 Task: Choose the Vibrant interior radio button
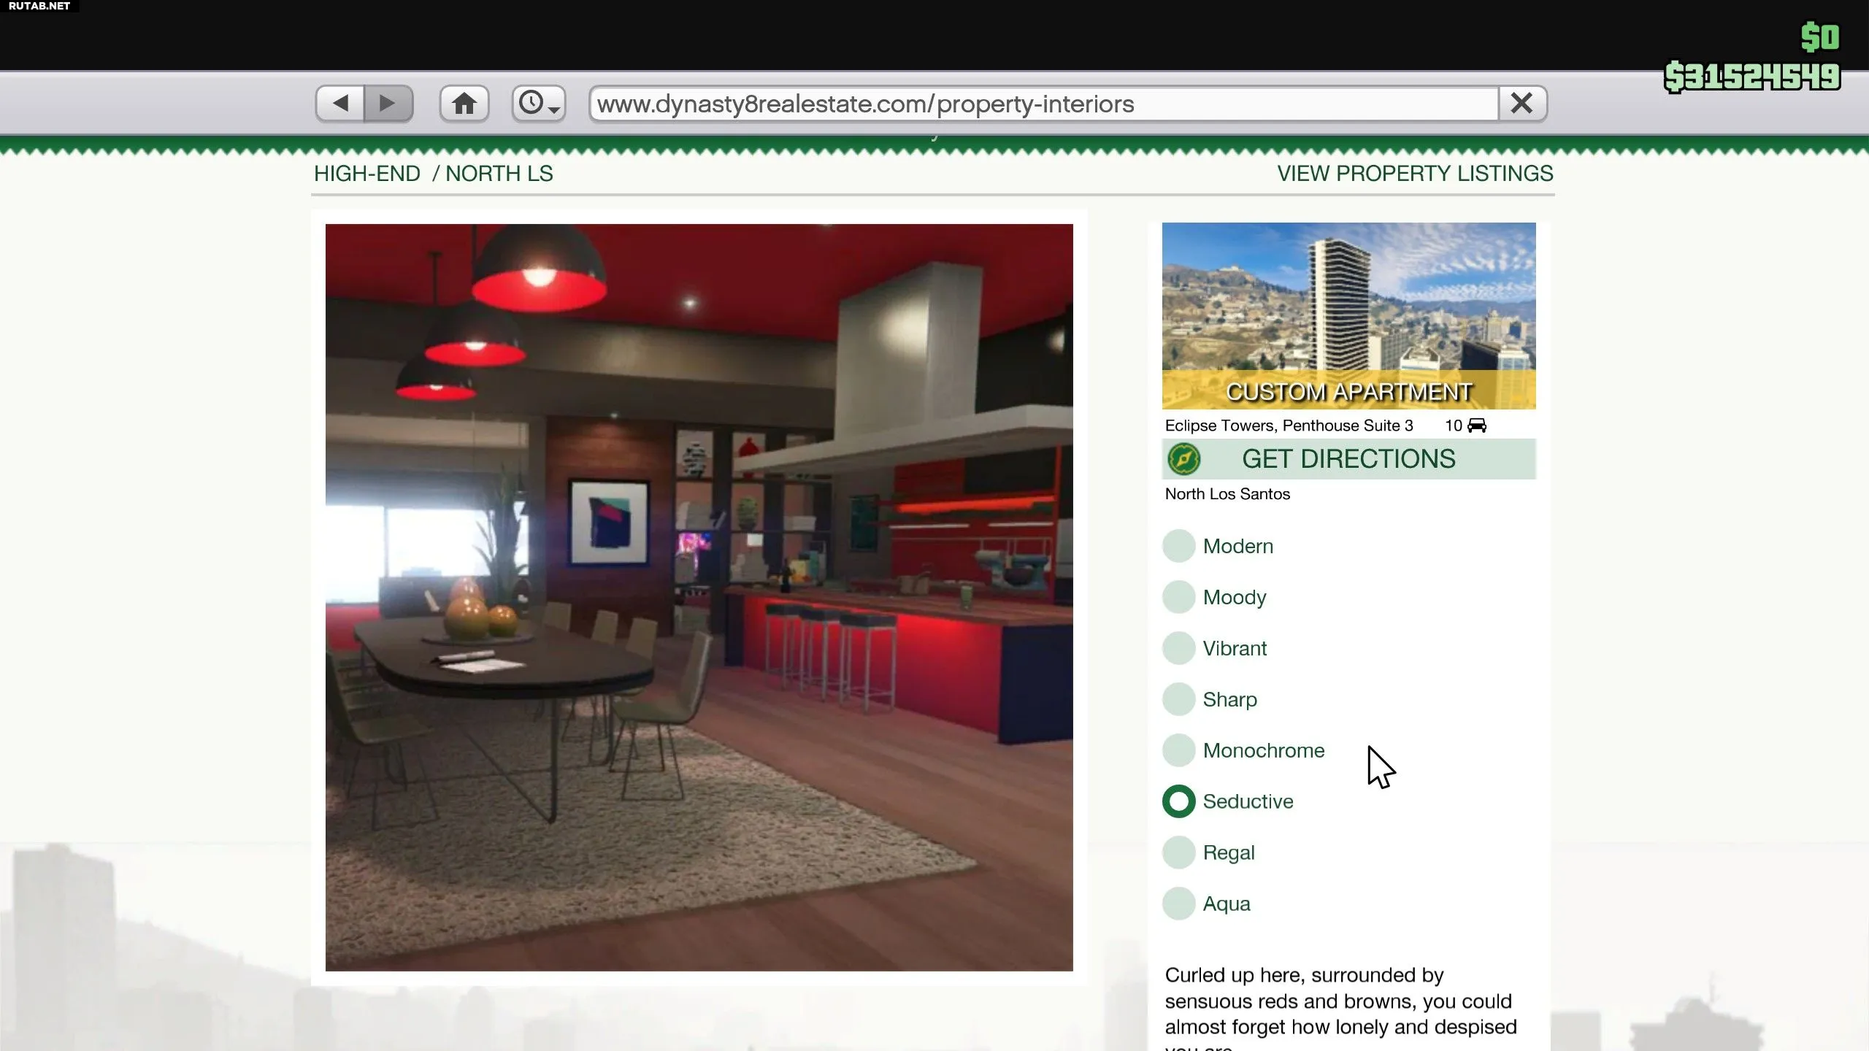click(x=1178, y=648)
